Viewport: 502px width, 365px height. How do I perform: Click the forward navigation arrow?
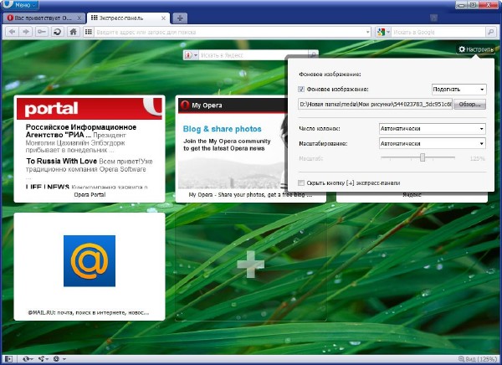(27, 32)
